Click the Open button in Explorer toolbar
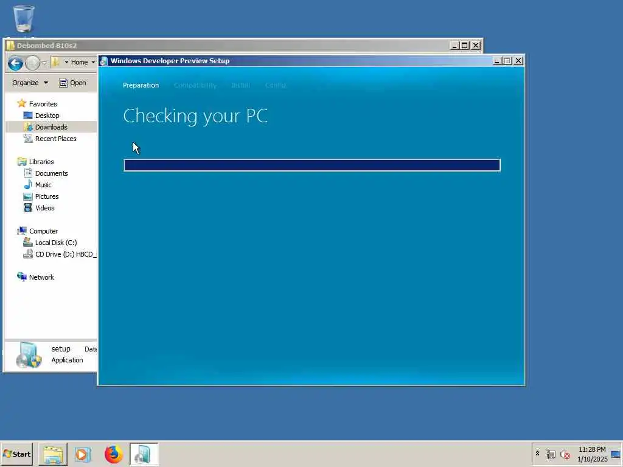 pos(73,83)
